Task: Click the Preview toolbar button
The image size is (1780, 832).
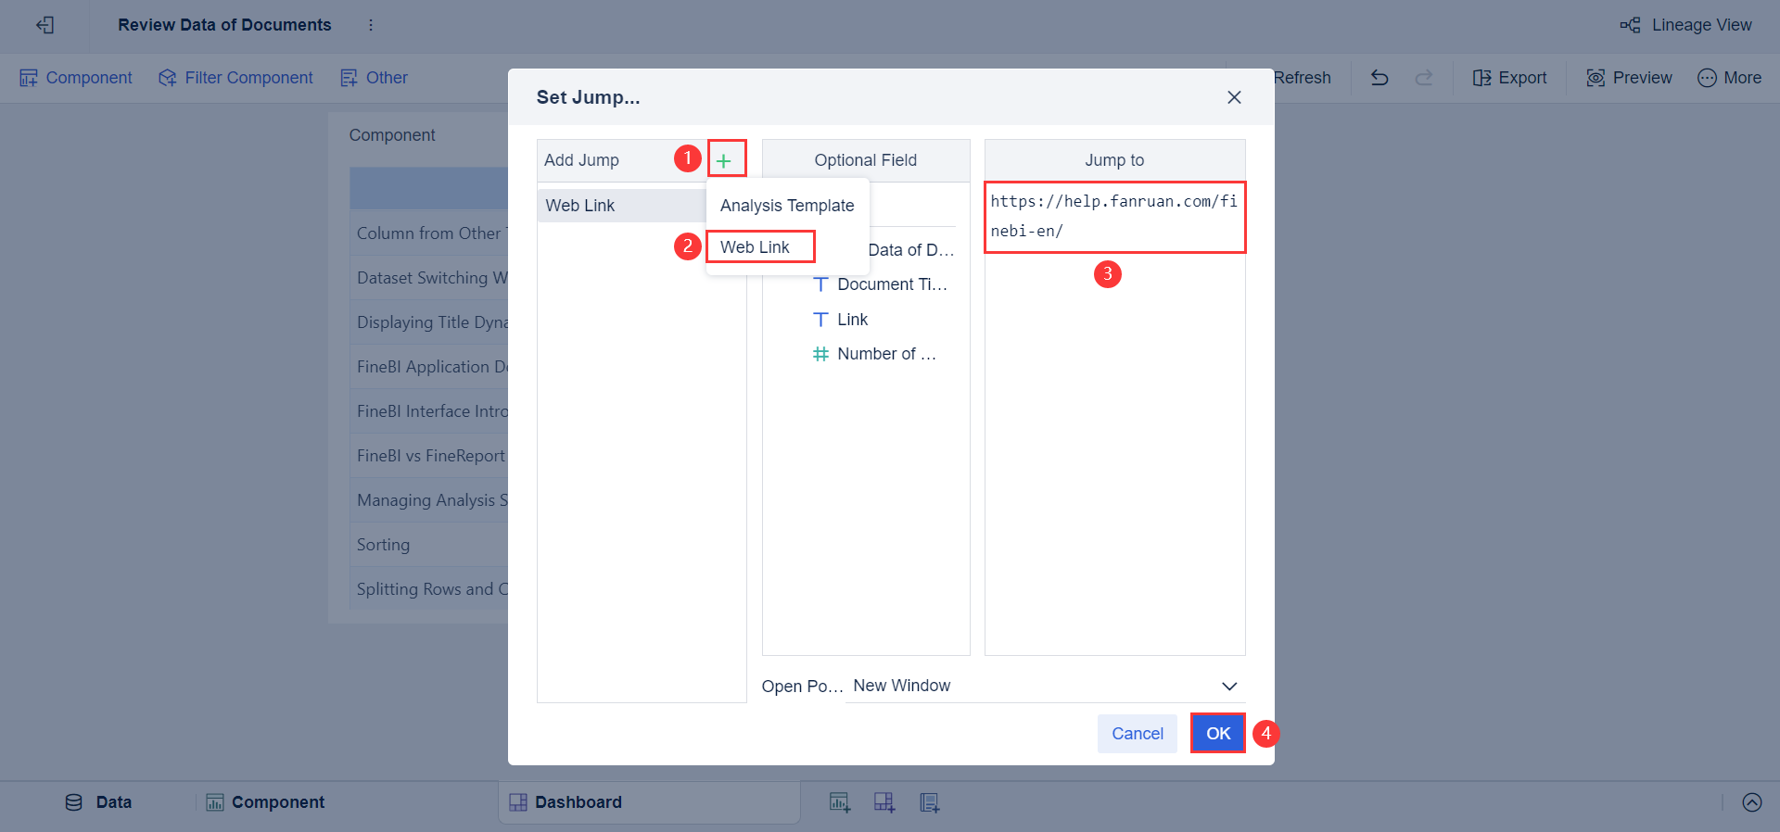Action: click(1629, 78)
